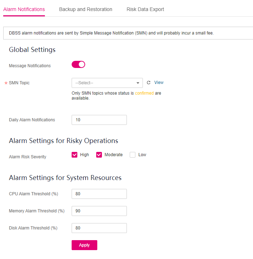Switch to the Backup and Restoration tab
The height and width of the screenshot is (259, 253).
coord(86,9)
